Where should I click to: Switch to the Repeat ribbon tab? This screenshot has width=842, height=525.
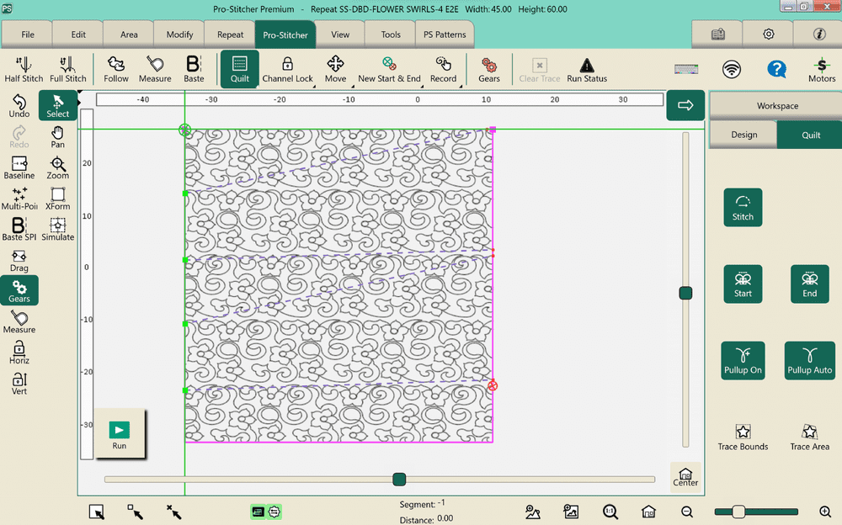229,34
